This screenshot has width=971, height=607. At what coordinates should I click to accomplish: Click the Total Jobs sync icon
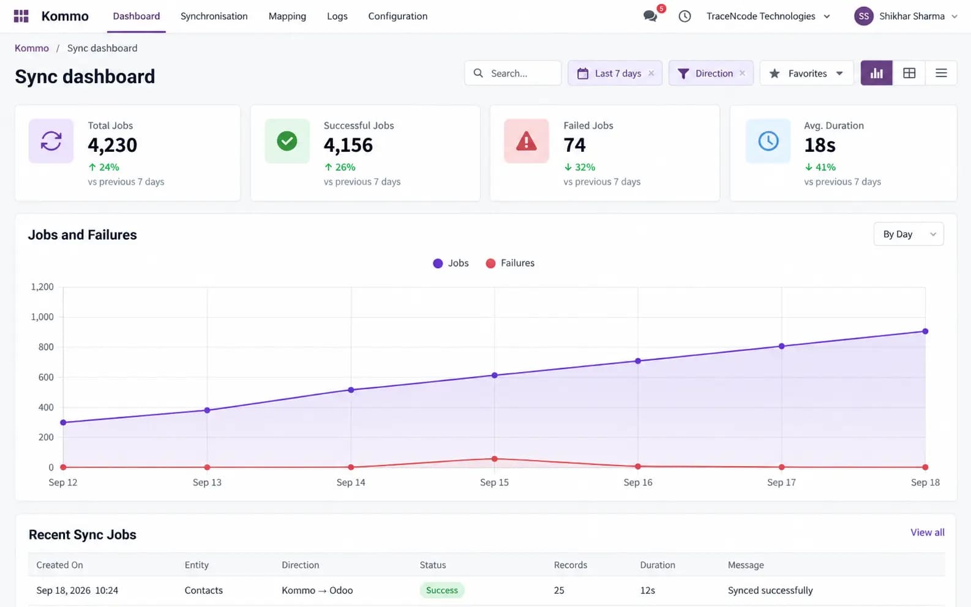point(51,141)
